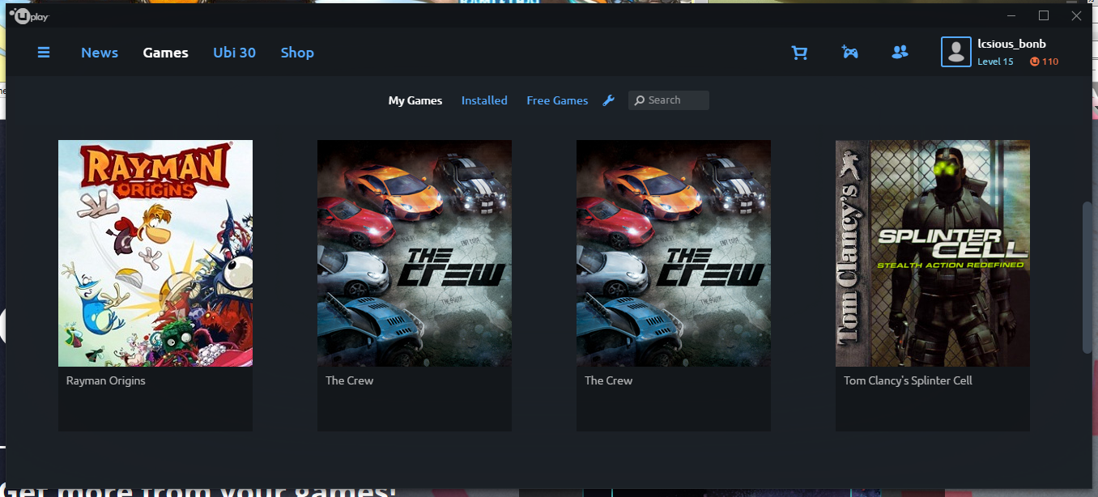Filter to Installed games

[x=484, y=100]
